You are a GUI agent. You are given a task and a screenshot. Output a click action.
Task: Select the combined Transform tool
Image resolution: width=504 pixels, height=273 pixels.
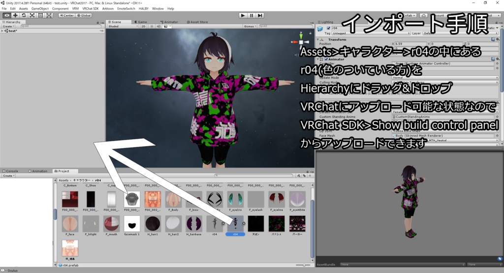tap(49, 15)
